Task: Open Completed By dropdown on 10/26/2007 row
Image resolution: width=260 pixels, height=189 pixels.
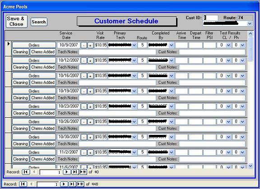Action: [172, 122]
